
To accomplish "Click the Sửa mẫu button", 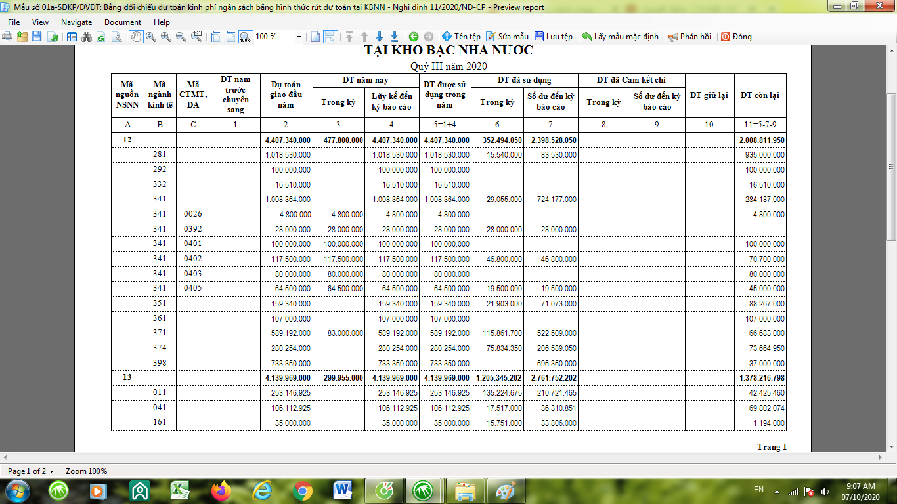I will [508, 37].
